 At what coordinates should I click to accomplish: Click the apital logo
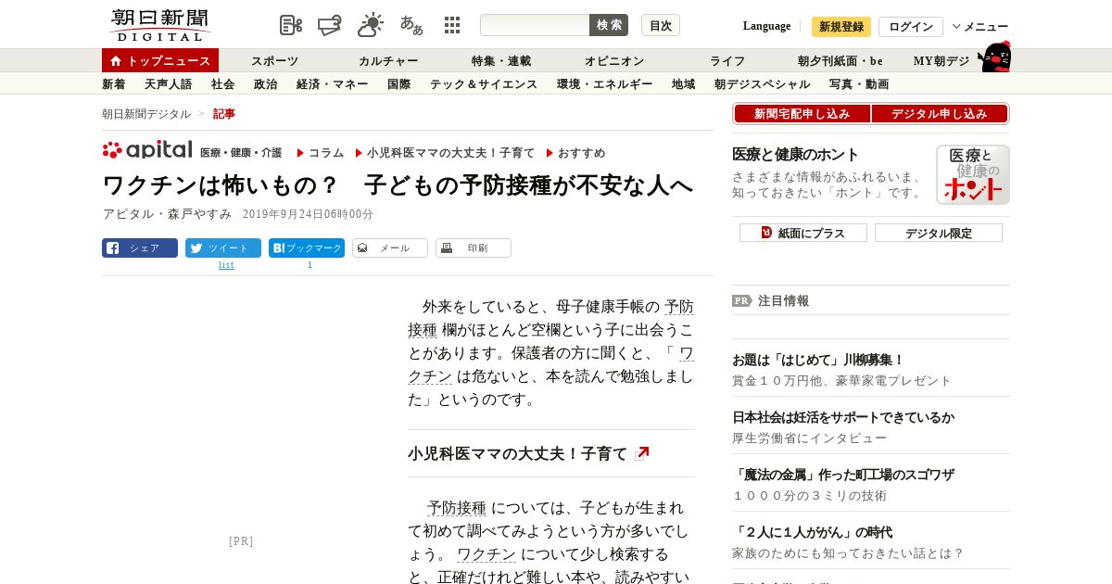pos(147,150)
